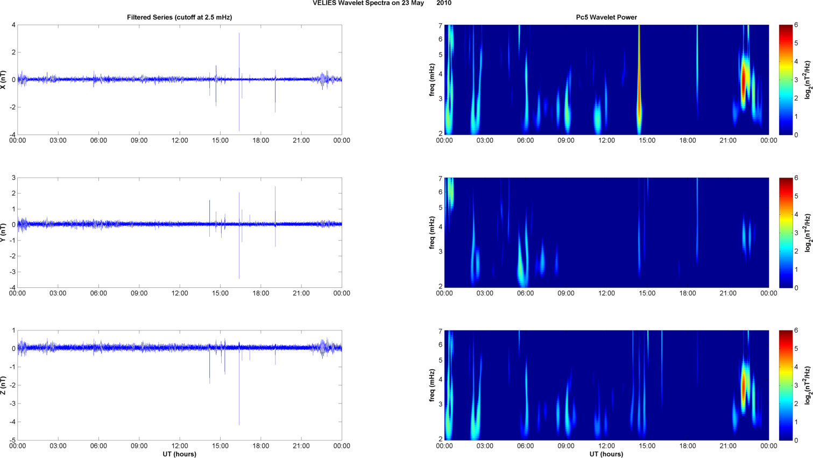Click the 18:00 tick under the top spectrogram
This screenshot has width=813, height=458.
coord(688,140)
